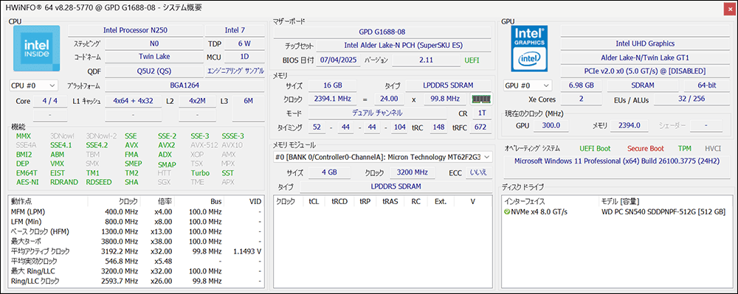Click the N0 stepping value
This screenshot has height=294, width=738.
(154, 43)
